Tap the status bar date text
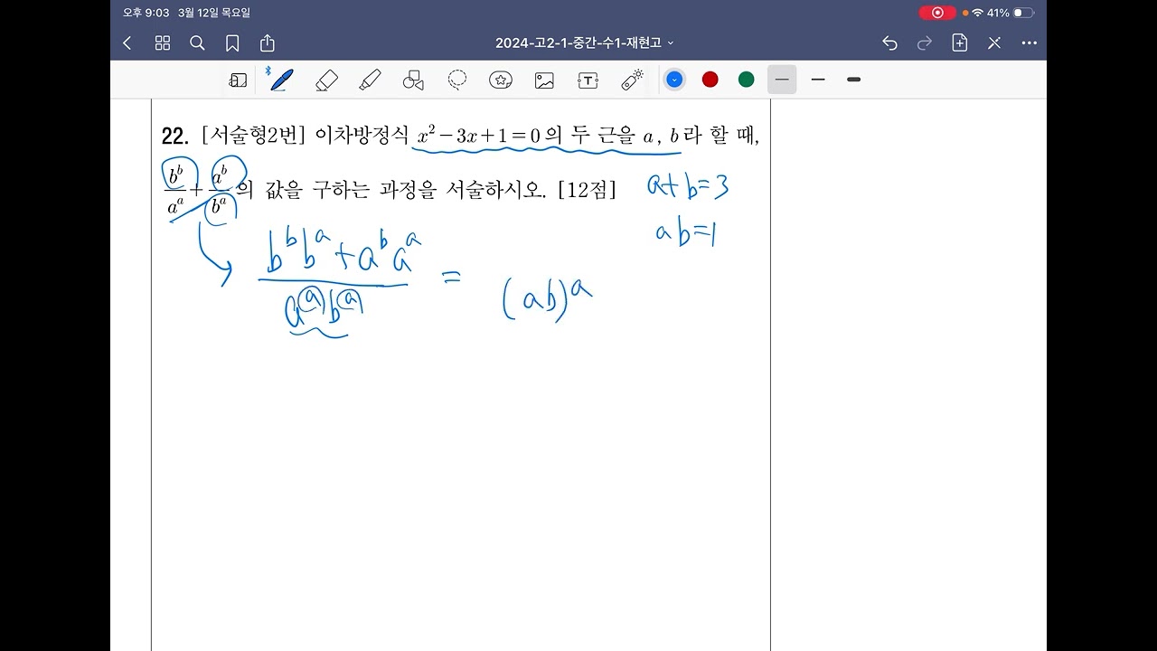This screenshot has height=651, width=1157. (214, 13)
